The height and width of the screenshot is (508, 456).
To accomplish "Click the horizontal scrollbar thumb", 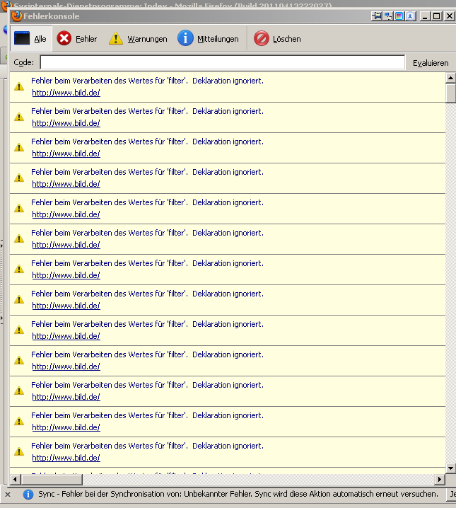I will click(52, 479).
